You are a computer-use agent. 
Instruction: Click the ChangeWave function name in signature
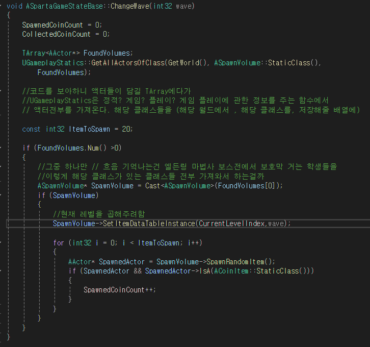[130, 6]
